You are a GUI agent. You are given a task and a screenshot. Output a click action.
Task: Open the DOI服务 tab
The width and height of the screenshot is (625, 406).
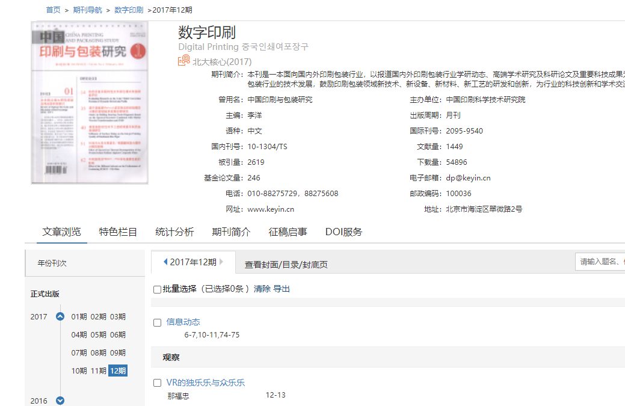(343, 232)
